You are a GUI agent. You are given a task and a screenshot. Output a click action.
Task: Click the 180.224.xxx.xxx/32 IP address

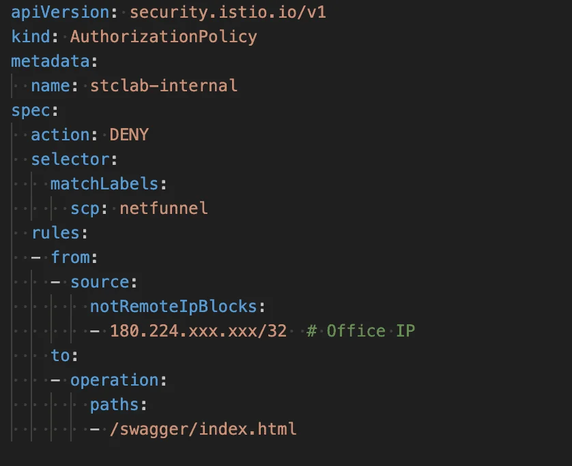198,331
